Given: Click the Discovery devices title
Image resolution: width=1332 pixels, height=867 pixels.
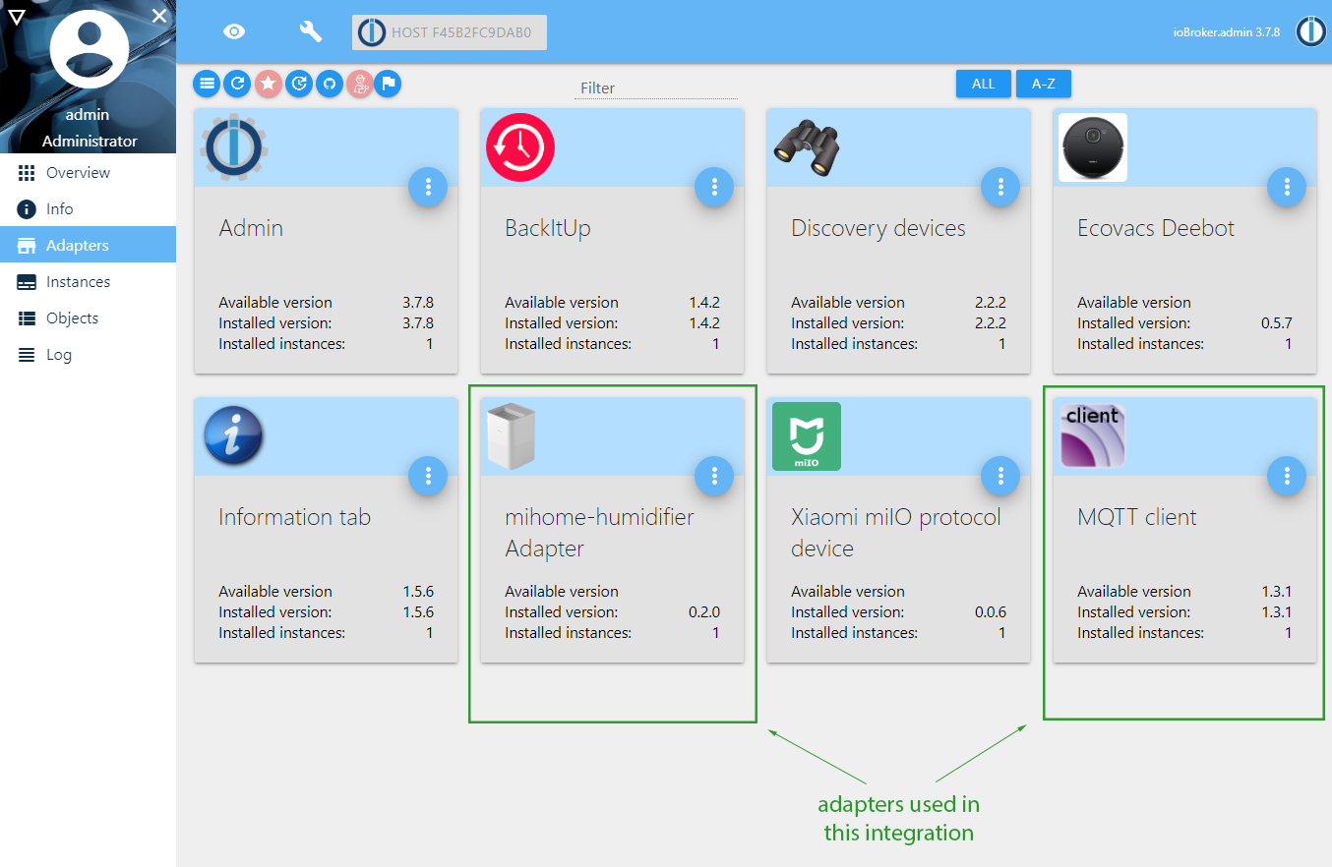Looking at the screenshot, I should click(878, 228).
